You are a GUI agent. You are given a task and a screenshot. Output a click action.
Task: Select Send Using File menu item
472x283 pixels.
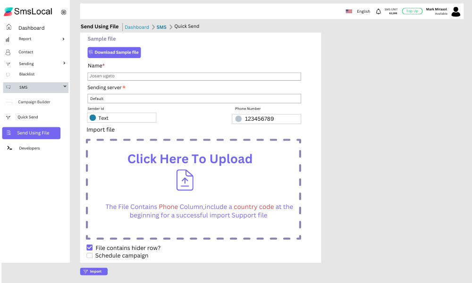(31, 133)
